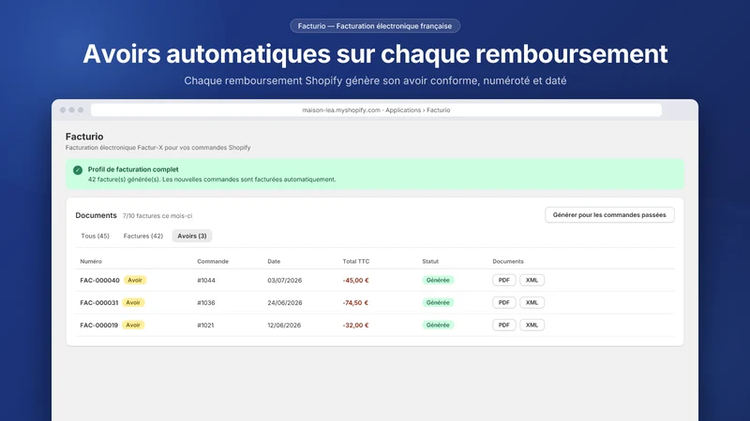
Task: Click the Documents column header
Action: click(x=508, y=262)
